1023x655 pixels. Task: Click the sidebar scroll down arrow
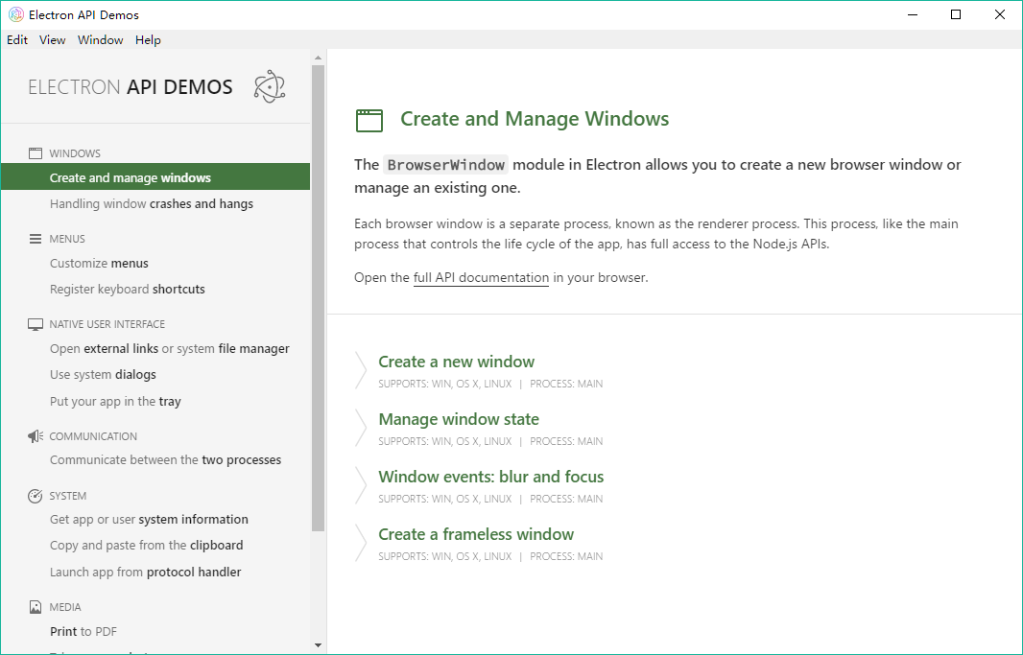click(319, 644)
